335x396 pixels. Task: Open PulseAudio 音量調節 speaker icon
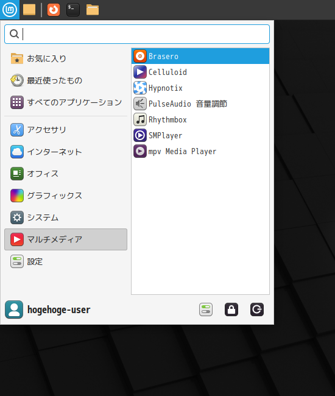click(140, 104)
